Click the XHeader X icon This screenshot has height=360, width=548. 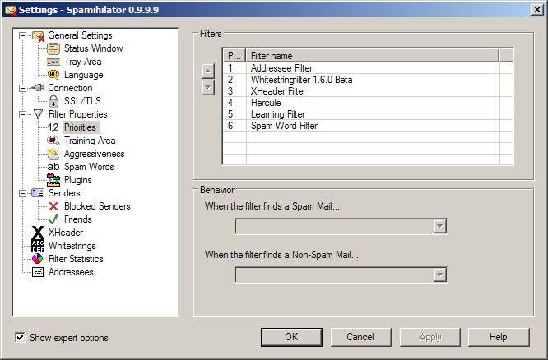[38, 233]
